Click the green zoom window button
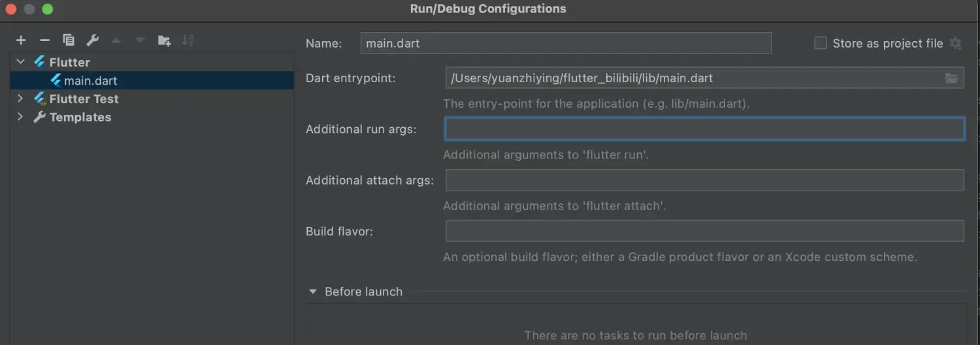Viewport: 980px width, 345px height. tap(47, 9)
